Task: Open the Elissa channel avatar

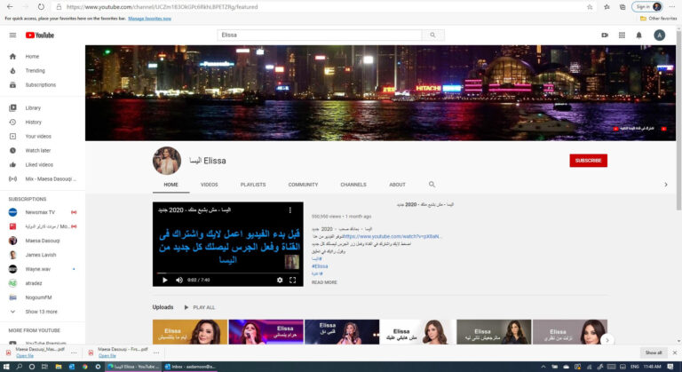Action: click(x=167, y=161)
